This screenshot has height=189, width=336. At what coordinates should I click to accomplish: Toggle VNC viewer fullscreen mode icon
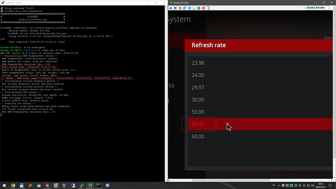point(175,8)
